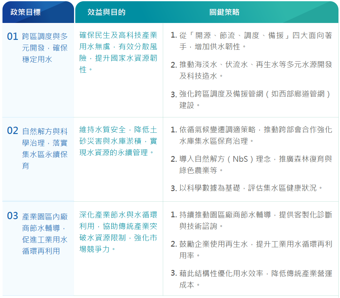Click benefit text 深化產業節水與水循環利用
The image size is (340, 298).
[118, 232]
